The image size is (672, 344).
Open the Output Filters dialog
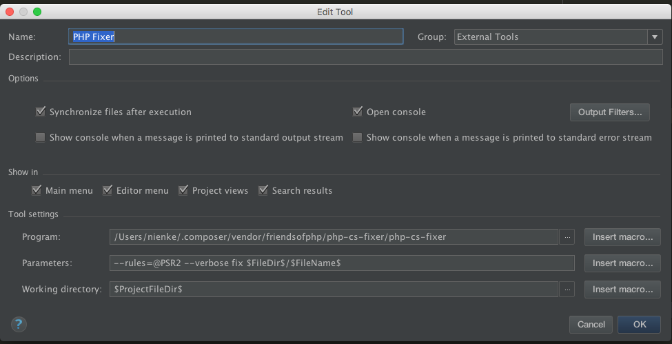tap(609, 112)
